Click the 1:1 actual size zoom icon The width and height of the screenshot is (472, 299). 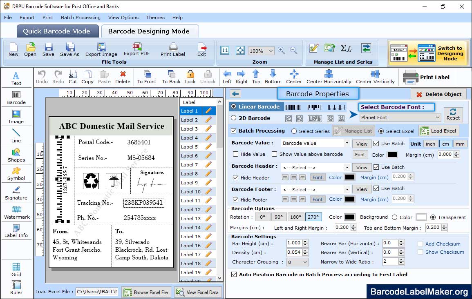click(x=225, y=51)
